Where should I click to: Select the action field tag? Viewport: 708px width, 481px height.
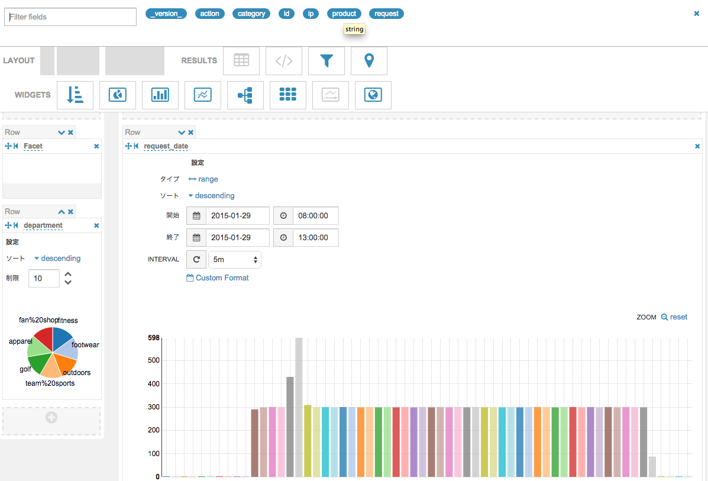(209, 14)
